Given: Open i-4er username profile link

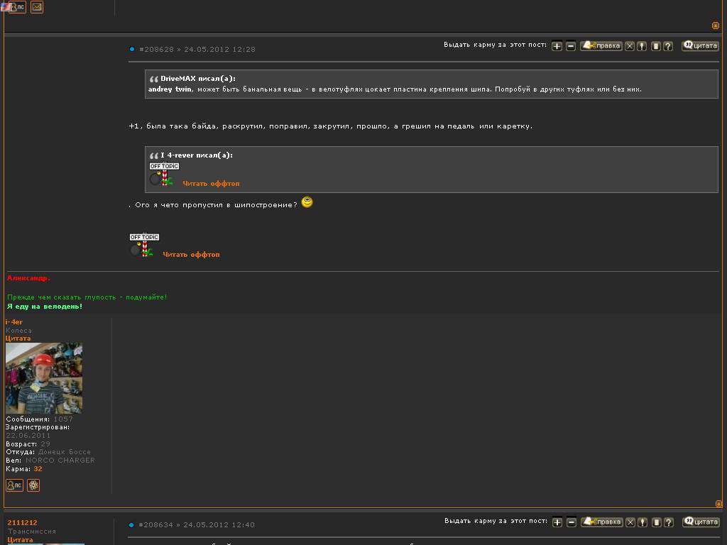Looking at the screenshot, I should pos(14,322).
